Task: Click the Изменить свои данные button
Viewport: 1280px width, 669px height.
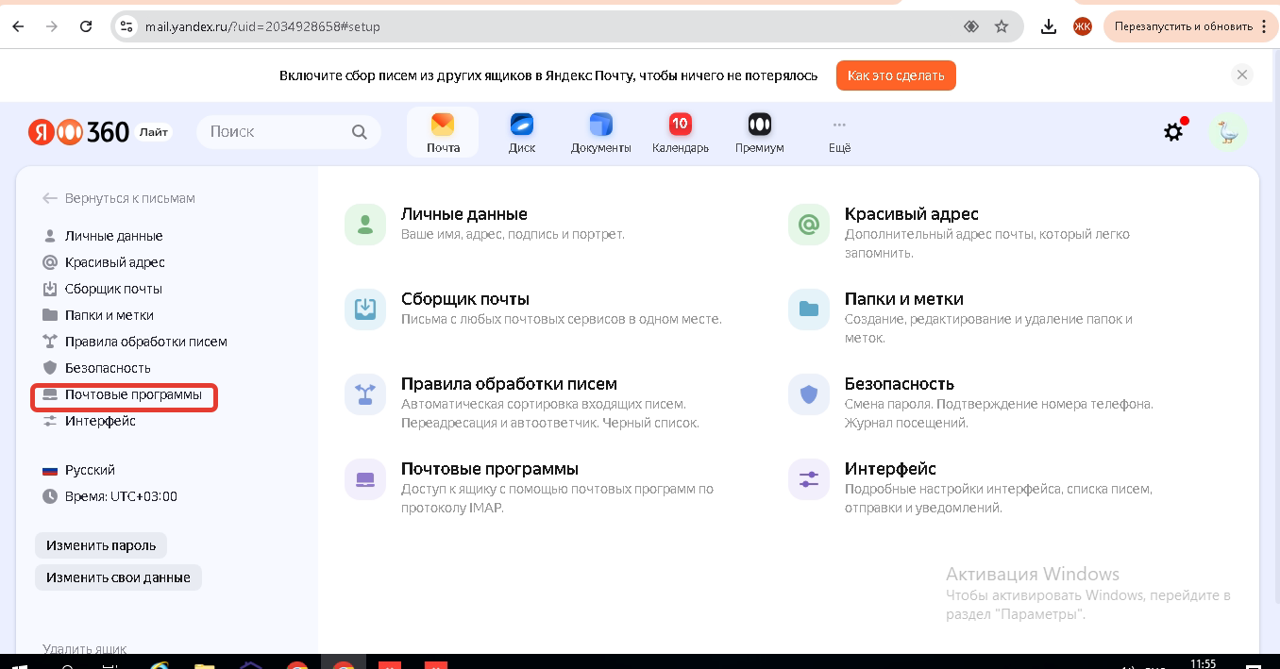Action: click(x=118, y=577)
